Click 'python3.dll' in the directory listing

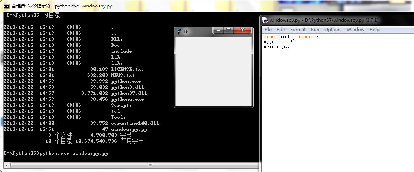click(x=128, y=87)
